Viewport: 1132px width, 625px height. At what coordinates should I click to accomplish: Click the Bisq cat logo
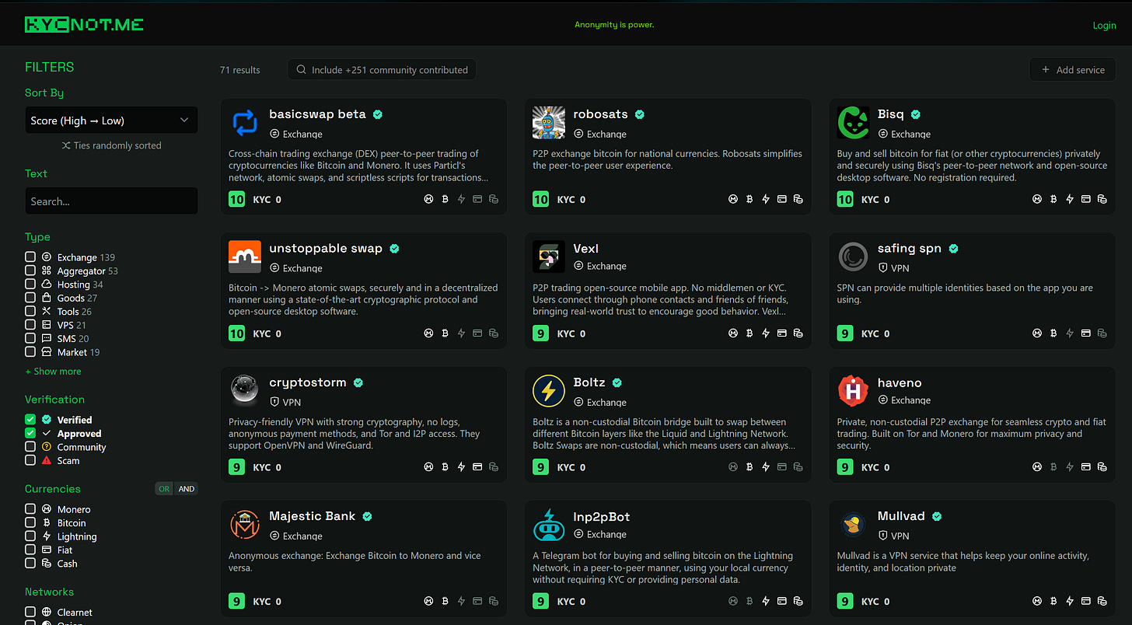coord(853,123)
